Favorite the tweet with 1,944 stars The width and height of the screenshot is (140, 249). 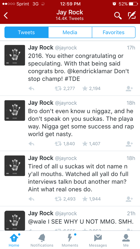click(85, 199)
